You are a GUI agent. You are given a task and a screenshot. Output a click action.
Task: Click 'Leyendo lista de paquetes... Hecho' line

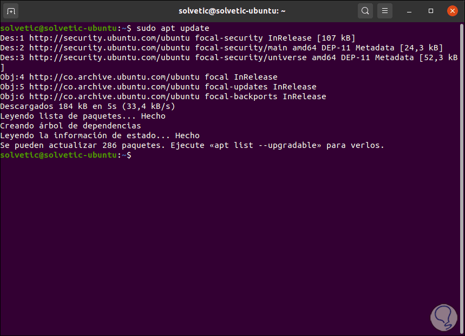pyautogui.click(x=83, y=116)
